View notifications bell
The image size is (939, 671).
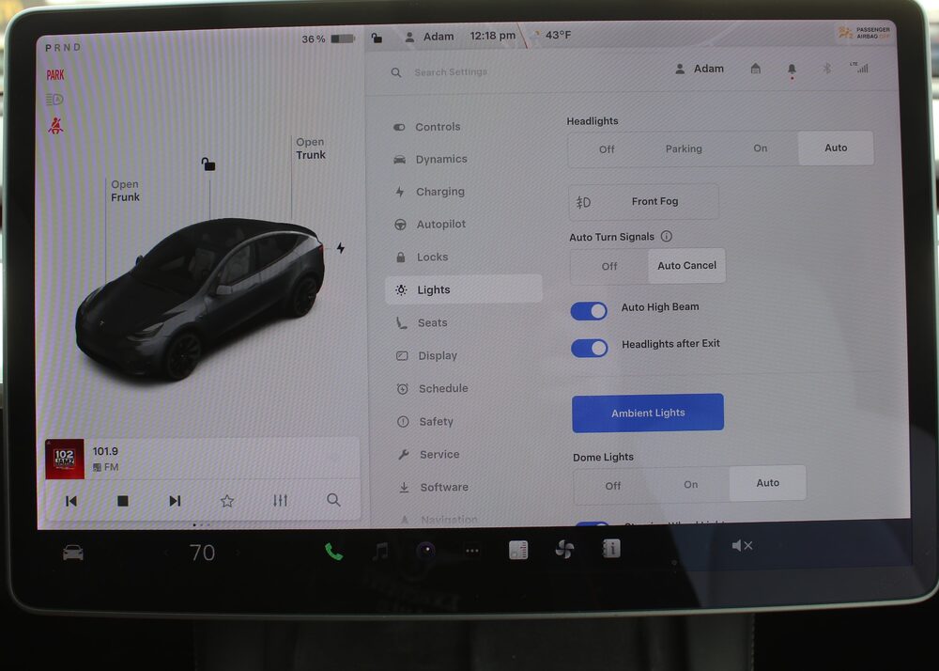pos(792,70)
